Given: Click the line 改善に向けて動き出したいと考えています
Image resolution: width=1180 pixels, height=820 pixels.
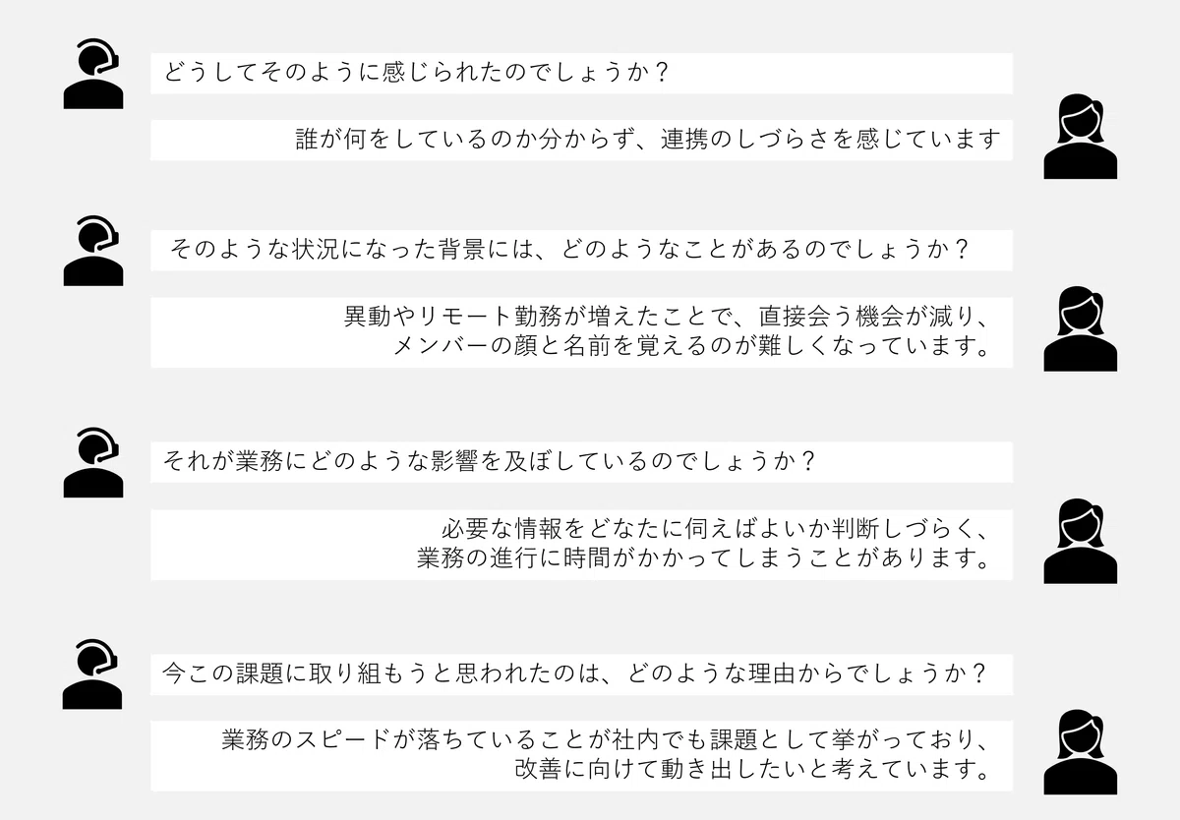Looking at the screenshot, I should click(751, 769).
